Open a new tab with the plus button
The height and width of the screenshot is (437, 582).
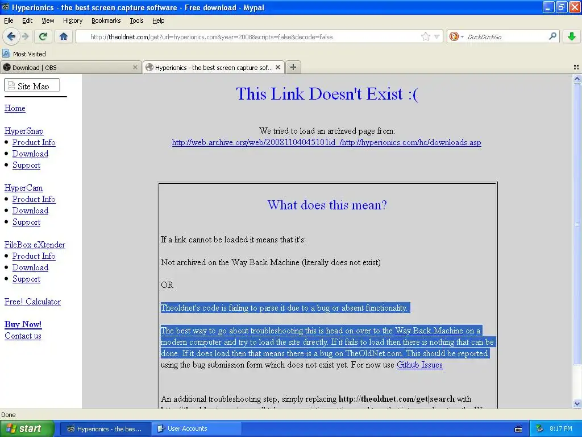(293, 67)
